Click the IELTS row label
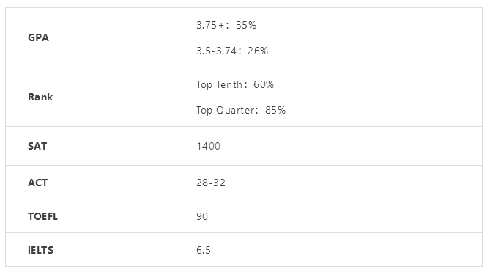490x280 pixels. [40, 250]
